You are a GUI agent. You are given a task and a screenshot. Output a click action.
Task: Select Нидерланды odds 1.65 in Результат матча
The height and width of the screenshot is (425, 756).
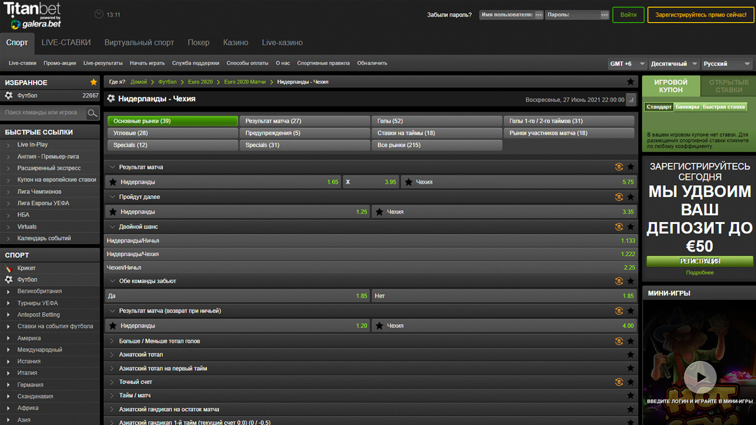coord(222,182)
